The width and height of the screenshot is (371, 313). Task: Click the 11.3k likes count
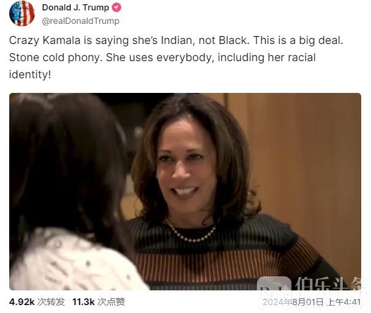click(83, 301)
